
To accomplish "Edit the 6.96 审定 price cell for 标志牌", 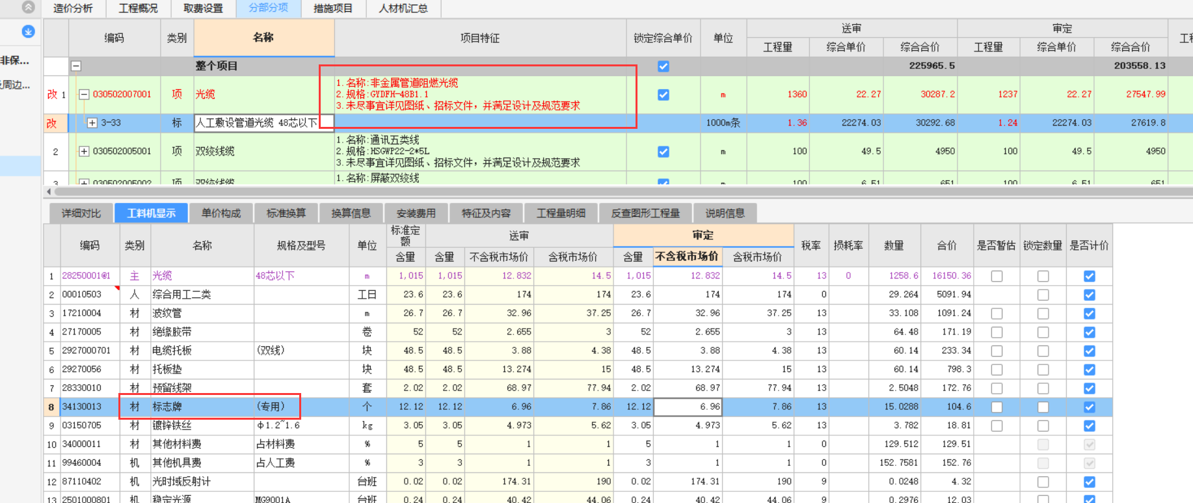I will click(688, 407).
